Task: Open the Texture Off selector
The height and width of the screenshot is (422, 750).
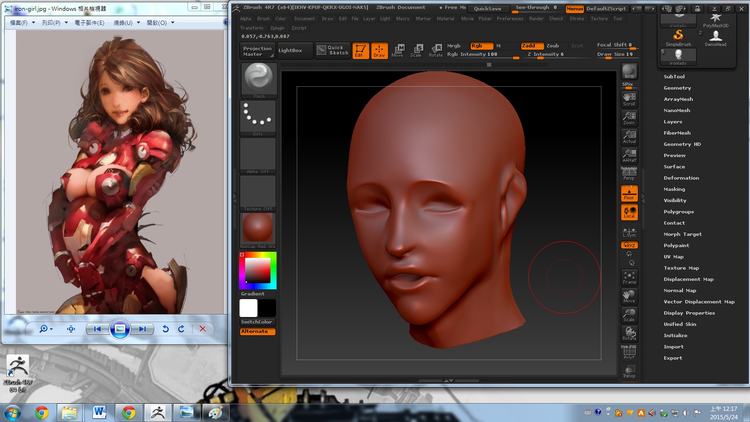Action: [x=258, y=193]
